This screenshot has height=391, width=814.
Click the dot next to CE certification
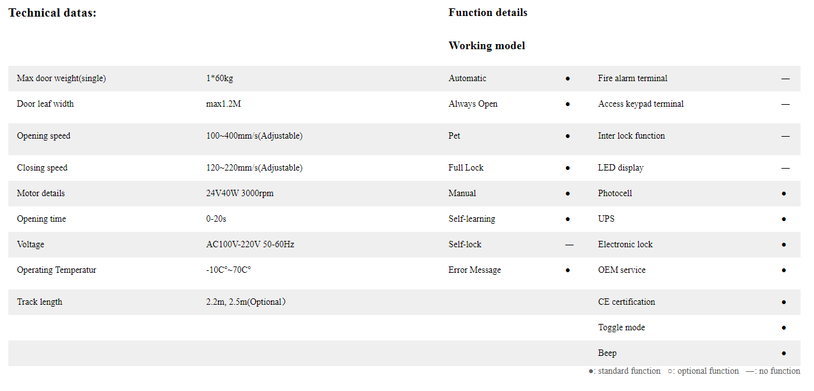pos(783,302)
